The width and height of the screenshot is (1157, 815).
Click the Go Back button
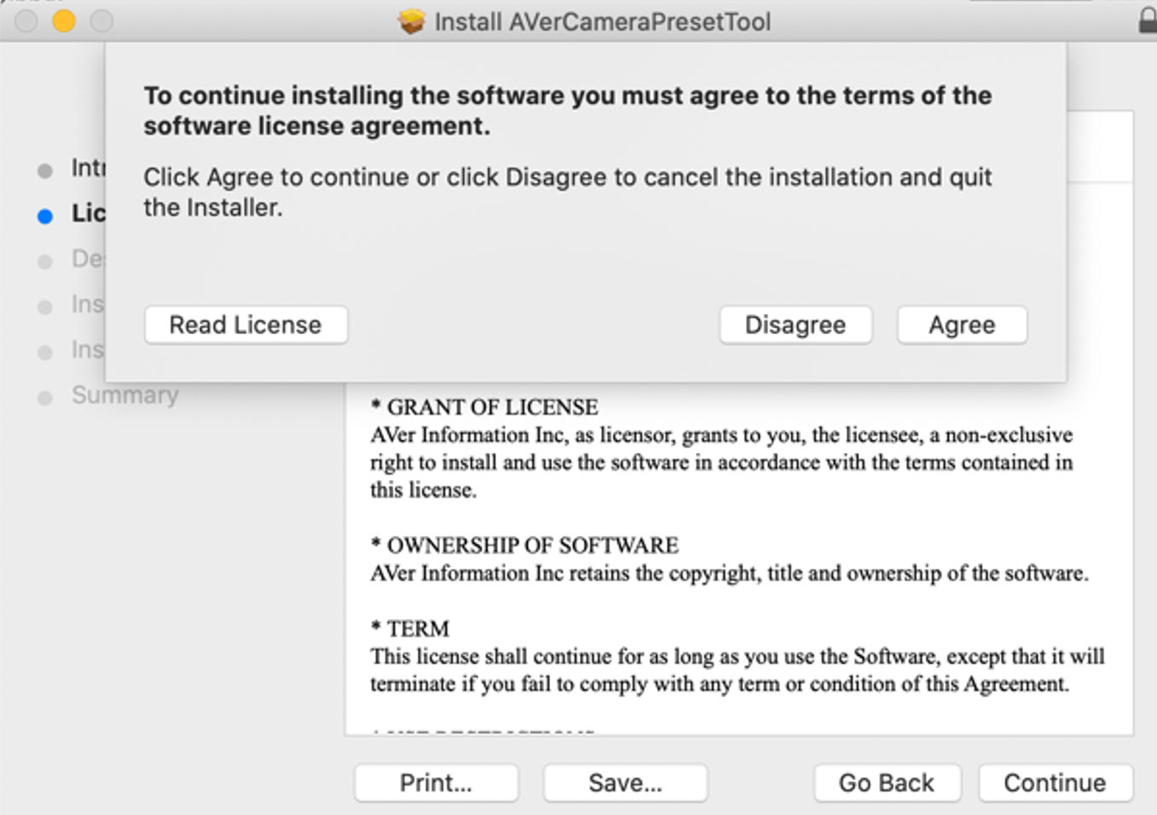[887, 783]
